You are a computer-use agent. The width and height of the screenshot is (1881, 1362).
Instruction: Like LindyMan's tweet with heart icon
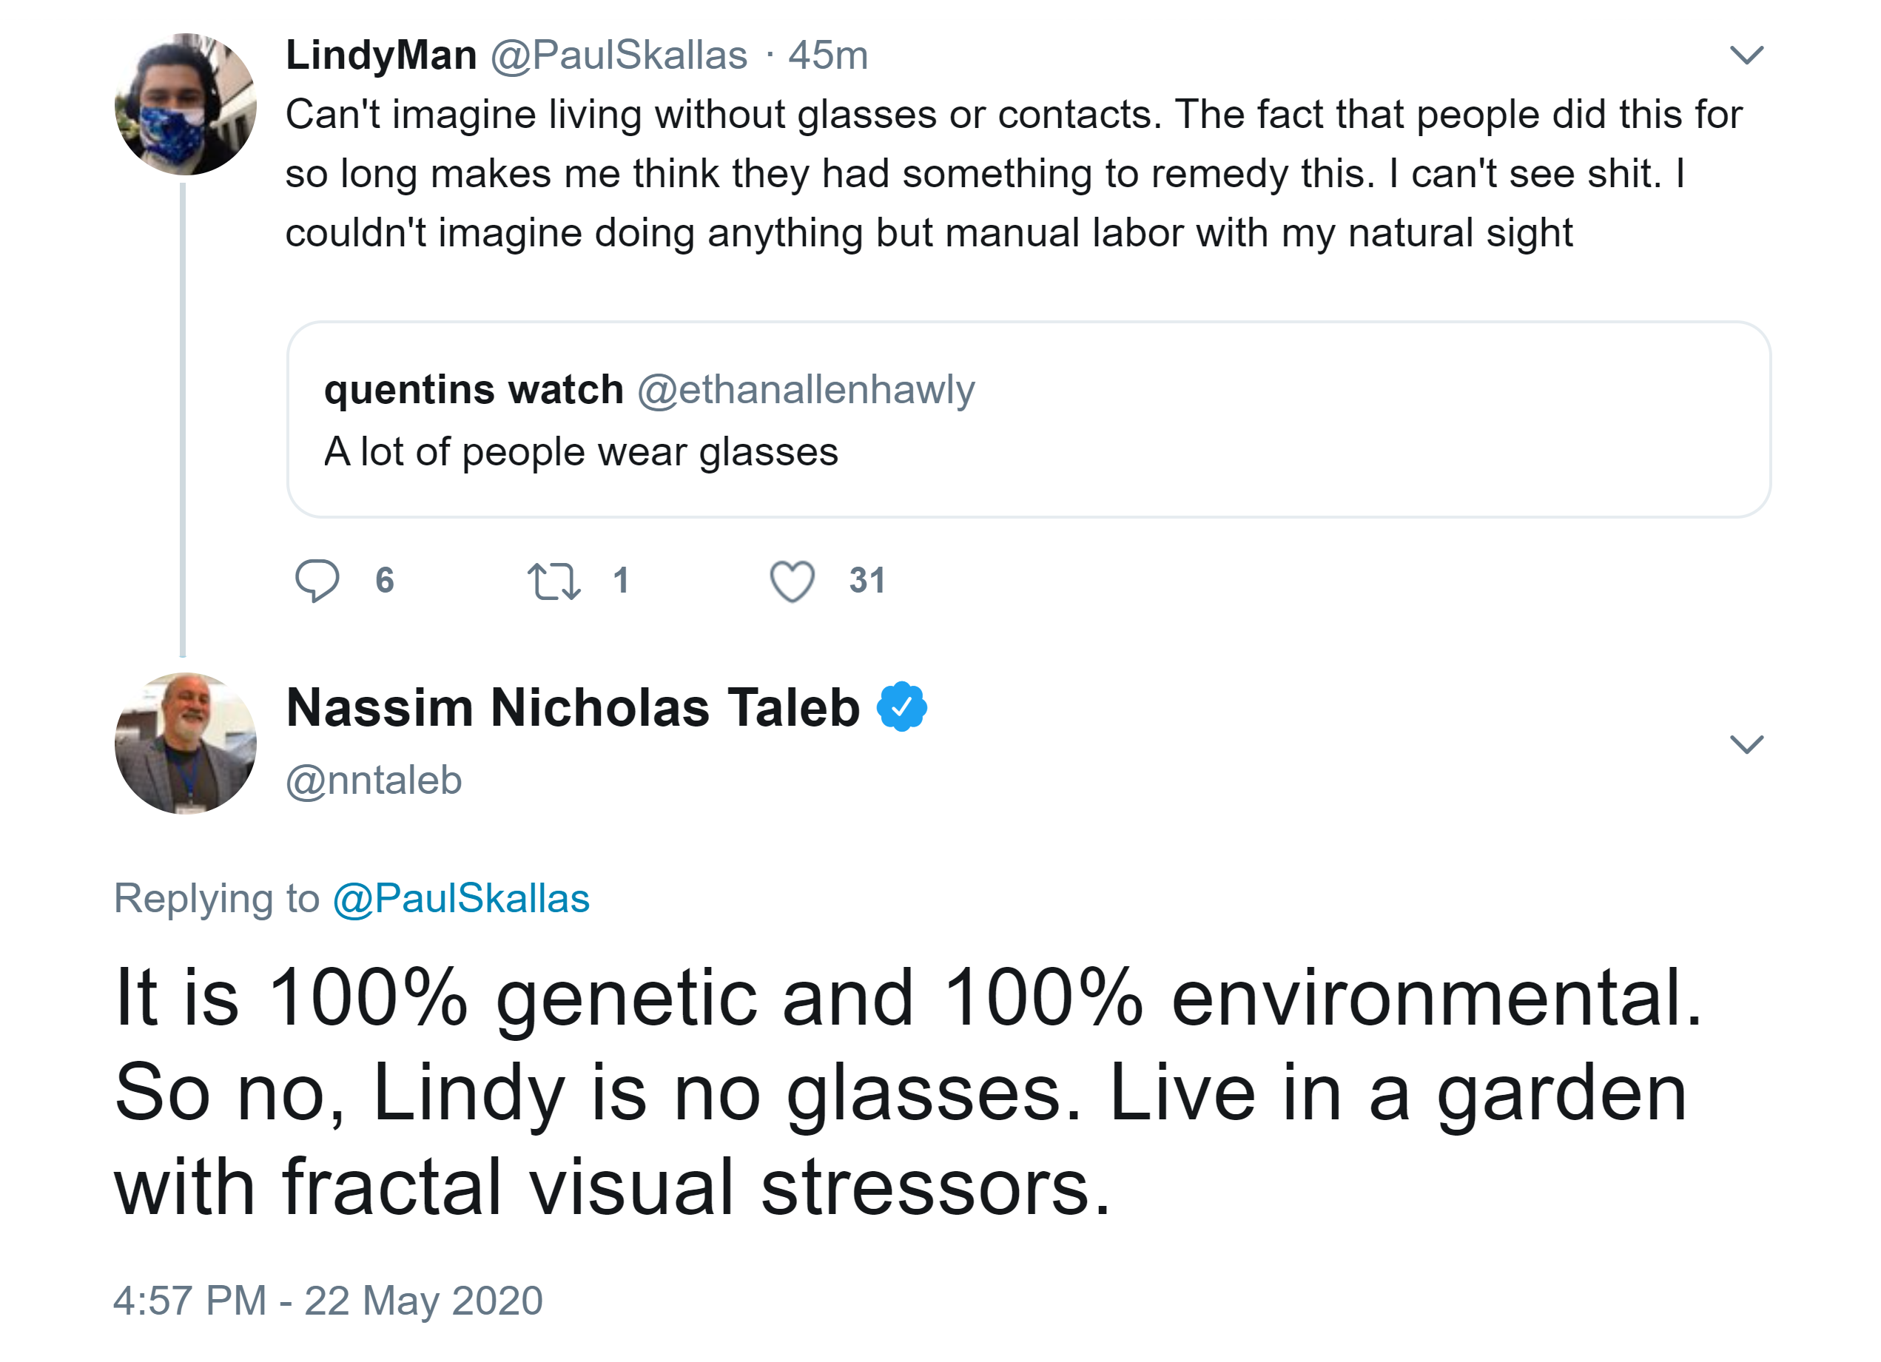pyautogui.click(x=792, y=580)
